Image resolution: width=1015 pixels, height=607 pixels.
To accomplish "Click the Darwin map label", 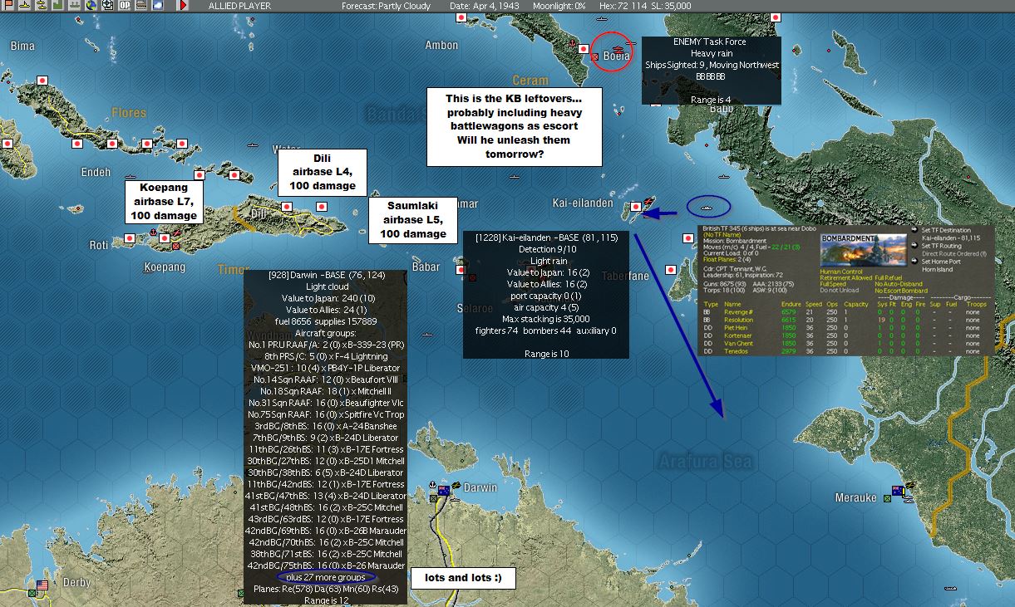I will [x=480, y=487].
